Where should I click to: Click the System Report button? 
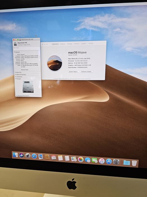point(74,71)
